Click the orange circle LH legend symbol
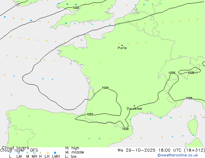205x158 pixels. pyautogui.click(x=48, y=153)
